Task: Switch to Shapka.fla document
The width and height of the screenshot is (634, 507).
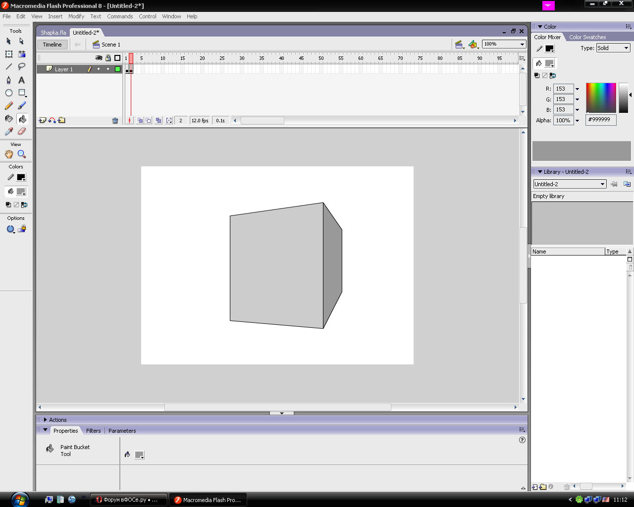Action: (x=53, y=33)
